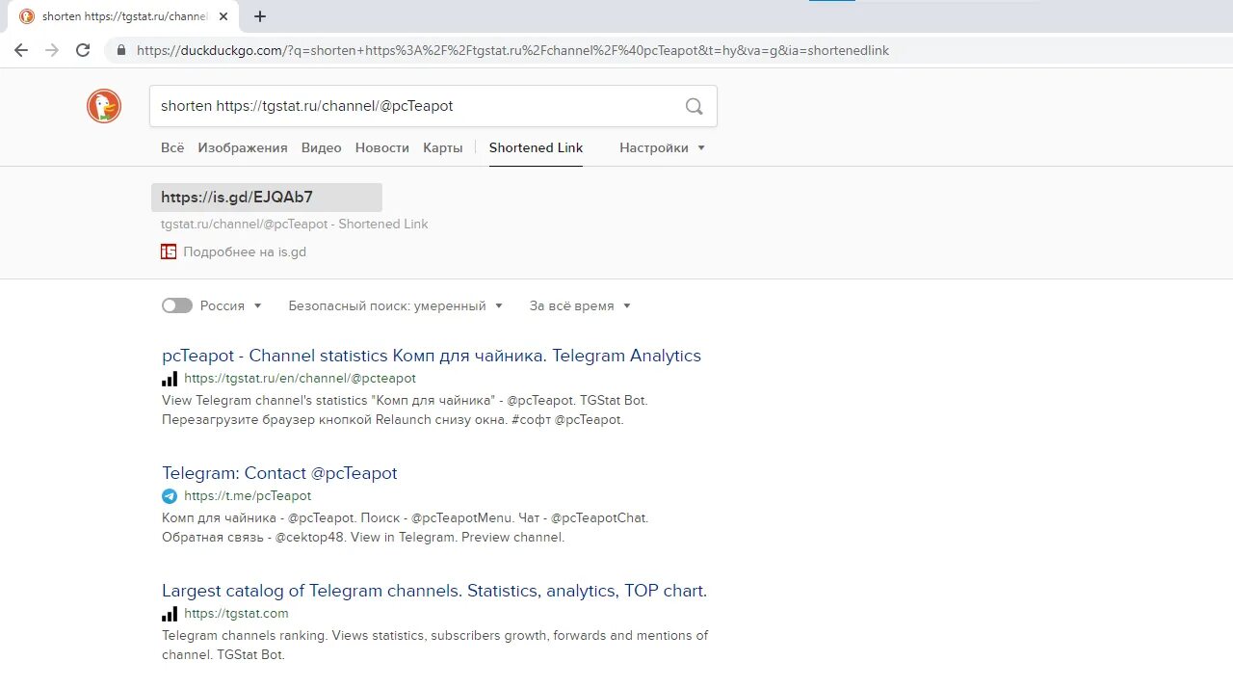Click the tgstat.ru/channel/@pcTeapot - Shortened Link caption
The width and height of the screenshot is (1233, 688).
pyautogui.click(x=295, y=224)
